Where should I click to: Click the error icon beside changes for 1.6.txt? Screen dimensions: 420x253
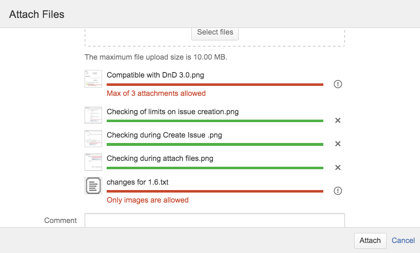(x=337, y=191)
